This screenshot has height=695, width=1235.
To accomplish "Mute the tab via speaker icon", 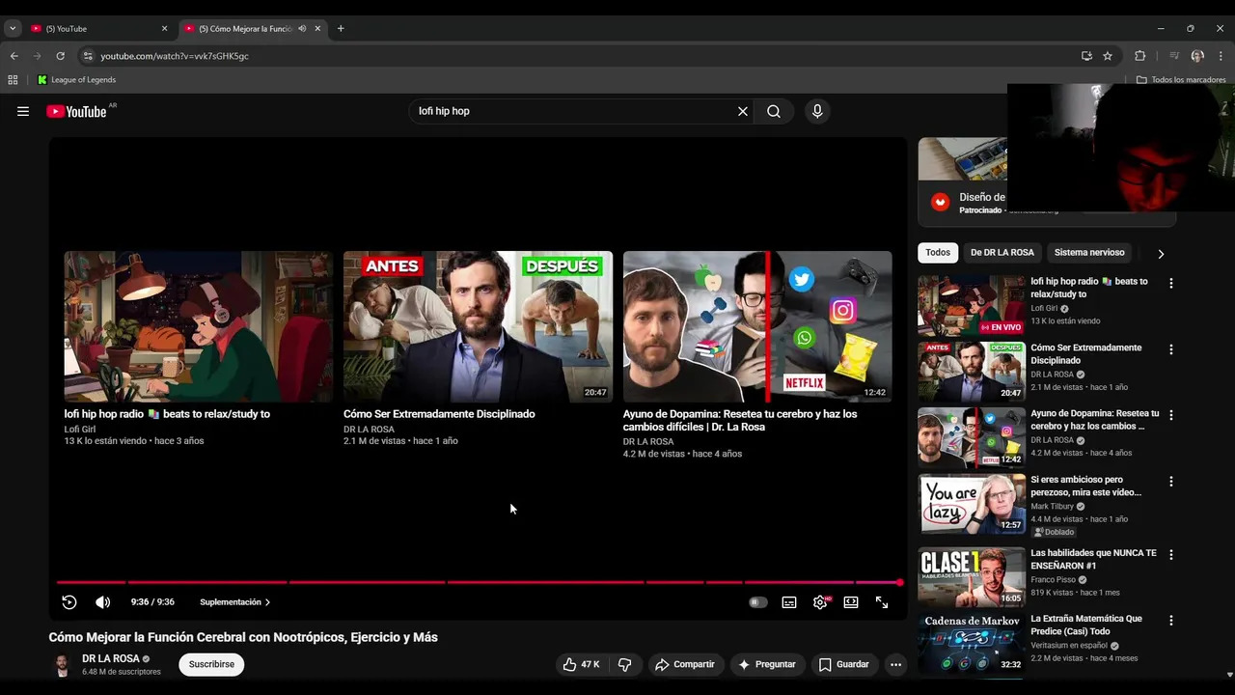I will pyautogui.click(x=302, y=29).
